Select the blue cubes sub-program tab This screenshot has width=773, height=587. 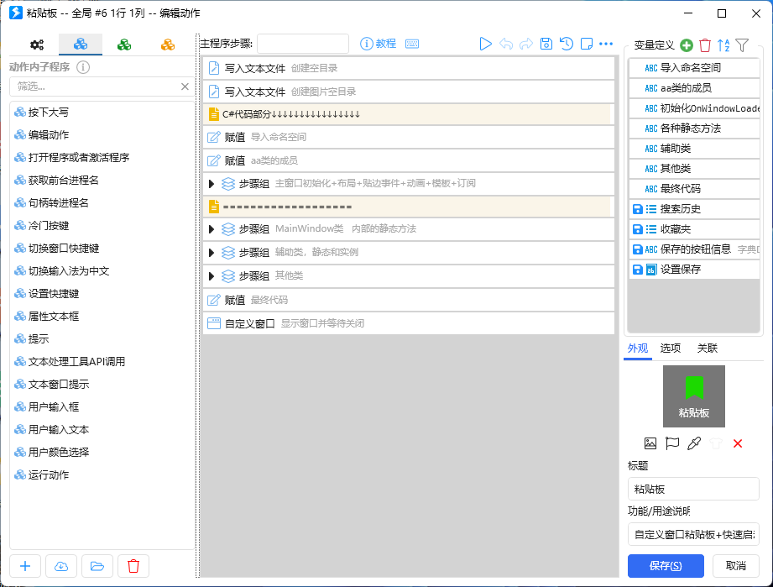pyautogui.click(x=81, y=45)
